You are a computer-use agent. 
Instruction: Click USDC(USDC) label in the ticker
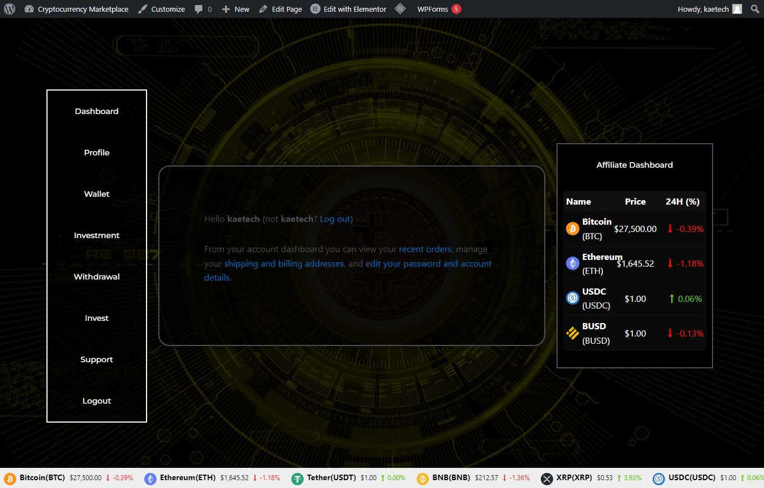pyautogui.click(x=692, y=478)
